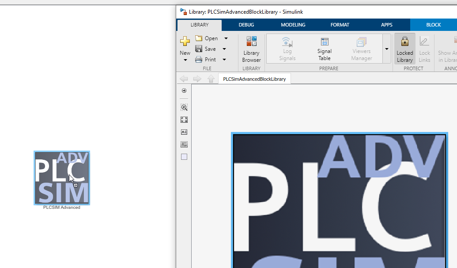This screenshot has height=268, width=457.
Task: Expand the Save dropdown arrow
Action: (x=224, y=49)
